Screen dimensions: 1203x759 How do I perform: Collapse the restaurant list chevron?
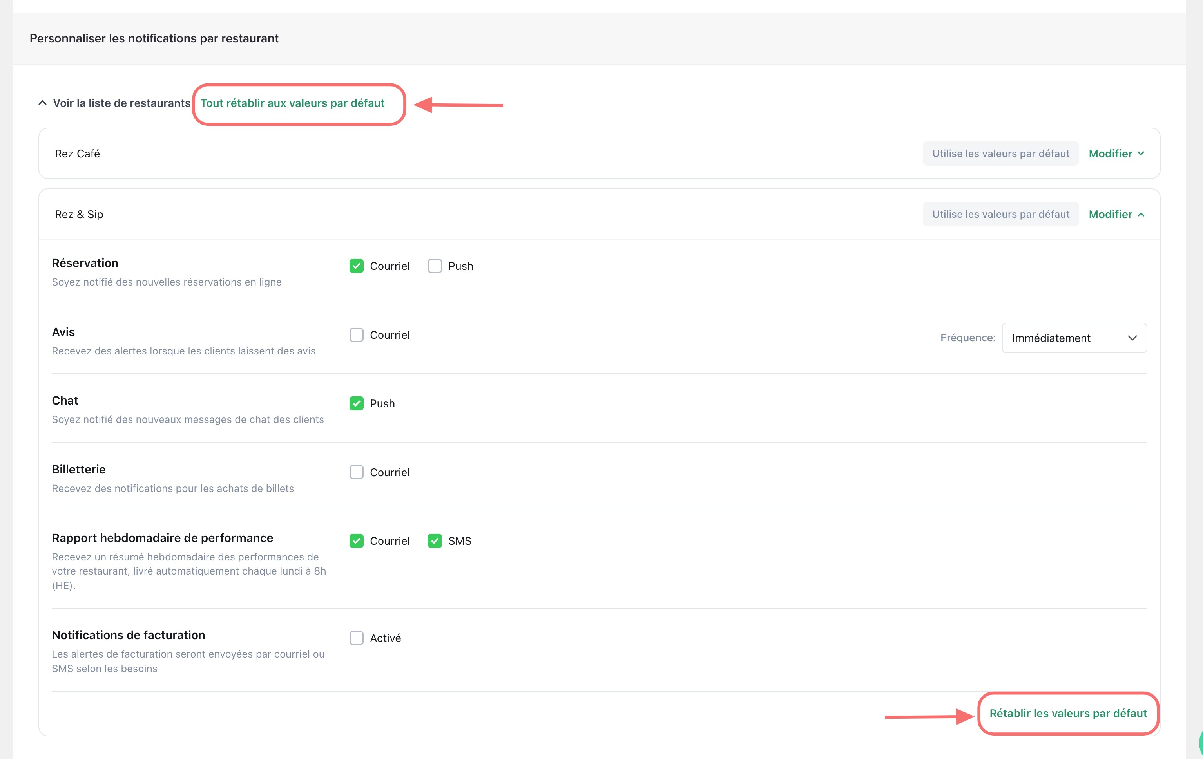click(42, 103)
